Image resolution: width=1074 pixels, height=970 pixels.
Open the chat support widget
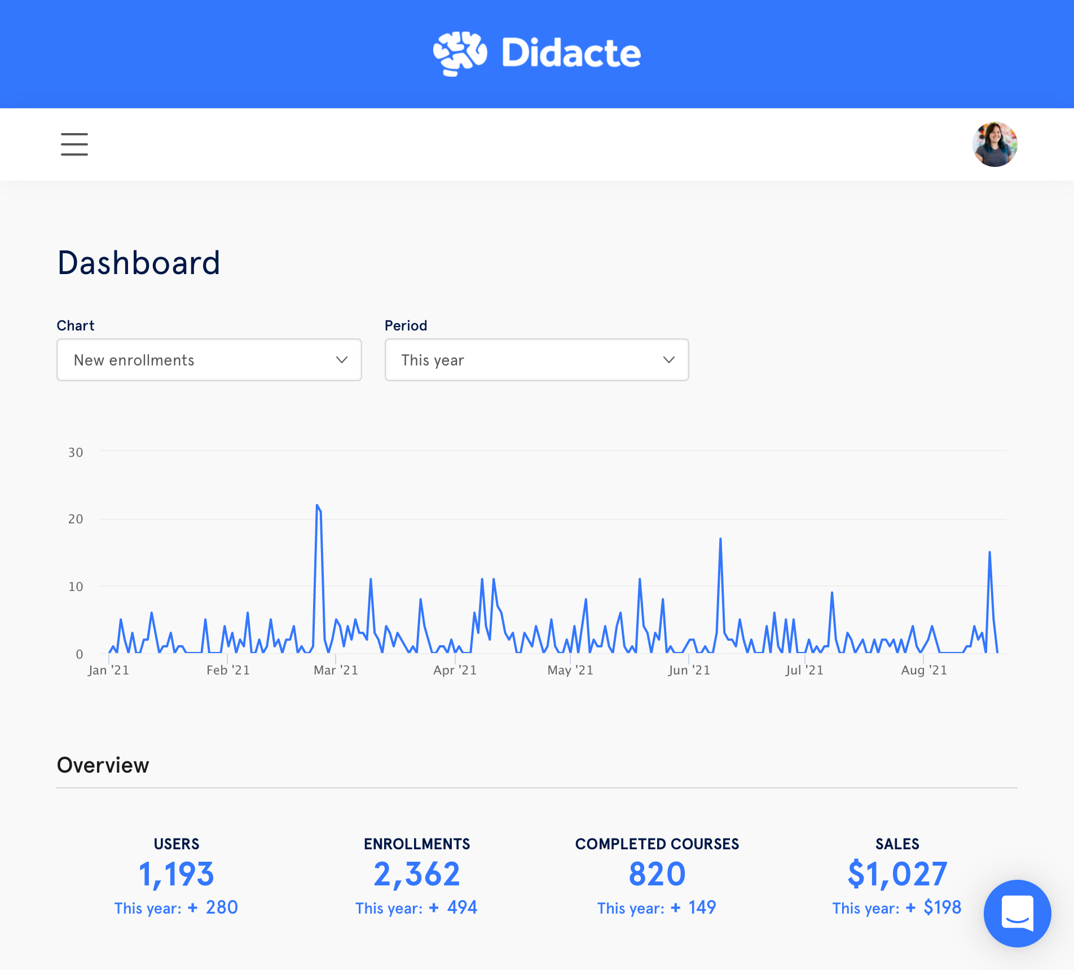[1017, 913]
